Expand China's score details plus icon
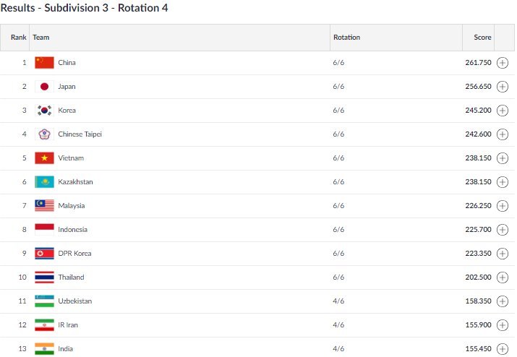Viewport: 517px width, 357px height. click(x=503, y=63)
